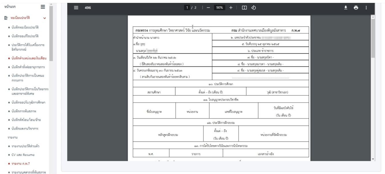Open รายงานบุคลากรที่พ้นสภาพ report
This screenshot has height=174, width=385.
tap(29, 172)
